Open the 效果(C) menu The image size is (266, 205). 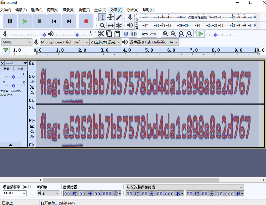coord(116,10)
